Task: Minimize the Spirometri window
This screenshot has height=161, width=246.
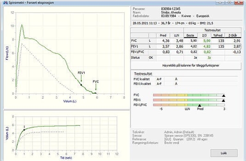Action: [x=220, y=2]
